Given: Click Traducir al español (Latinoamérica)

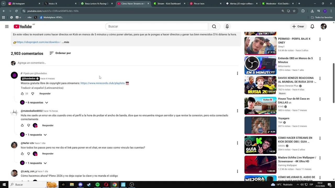Looking at the screenshot, I should coord(42,88).
